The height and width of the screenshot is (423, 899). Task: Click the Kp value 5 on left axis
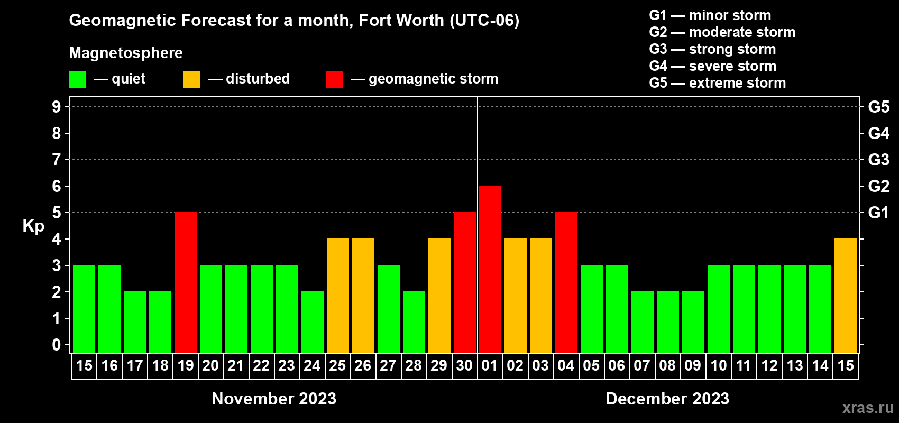click(x=57, y=213)
